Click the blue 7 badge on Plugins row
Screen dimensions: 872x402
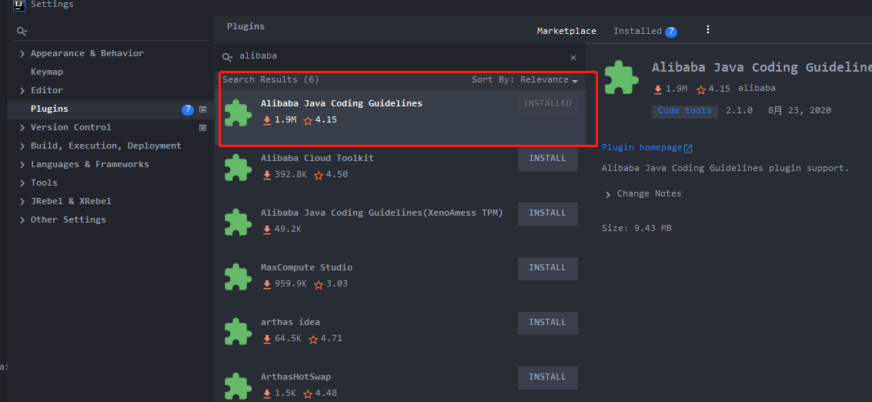(188, 109)
